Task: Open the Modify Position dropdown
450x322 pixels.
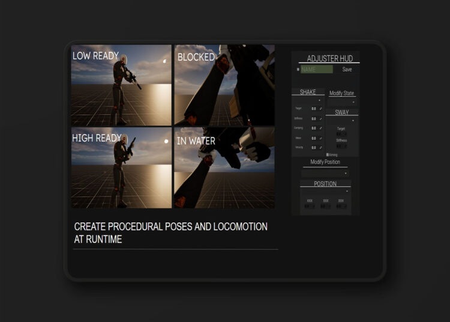Action: 325,173
